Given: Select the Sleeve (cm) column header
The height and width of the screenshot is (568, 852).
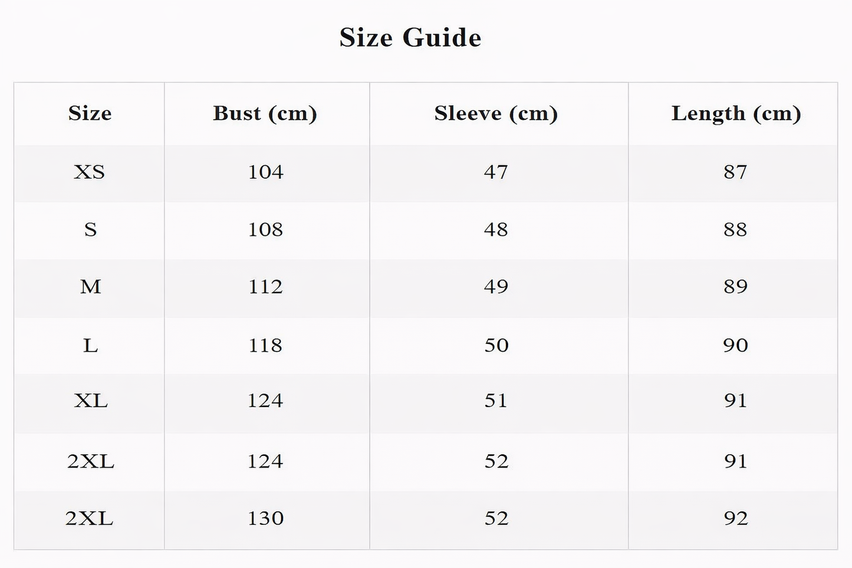Looking at the screenshot, I should (496, 113).
